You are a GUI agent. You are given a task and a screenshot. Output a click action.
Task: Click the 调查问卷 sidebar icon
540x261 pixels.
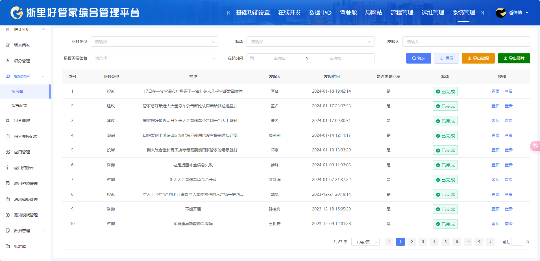8,45
